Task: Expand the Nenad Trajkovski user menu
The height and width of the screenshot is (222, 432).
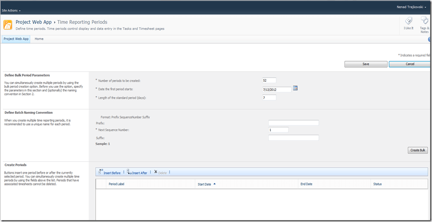Action: (x=411, y=7)
